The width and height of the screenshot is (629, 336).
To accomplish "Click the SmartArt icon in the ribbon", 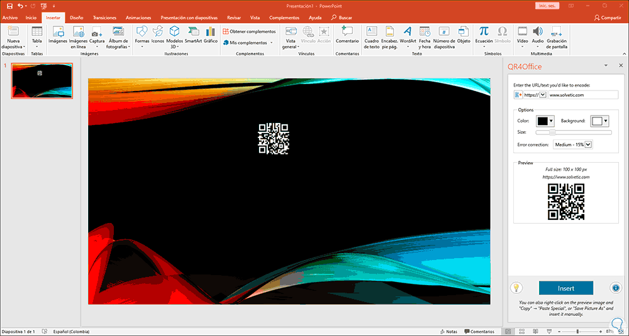I will 193,34.
